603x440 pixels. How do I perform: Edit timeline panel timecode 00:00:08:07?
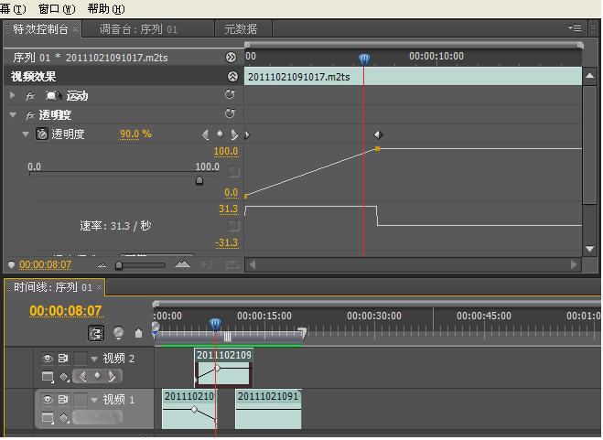[x=66, y=310]
